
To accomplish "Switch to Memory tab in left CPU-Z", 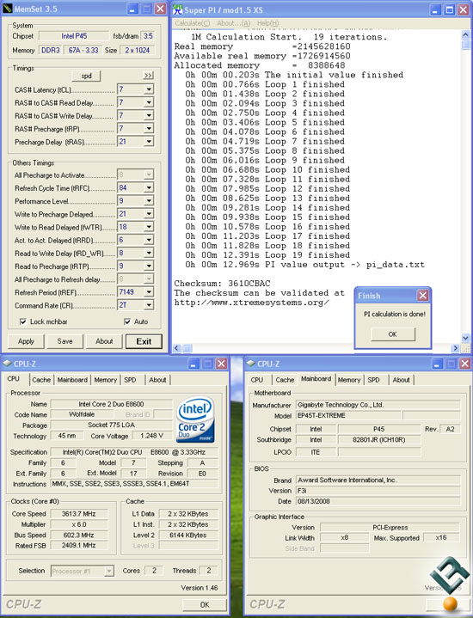I will coord(105,380).
